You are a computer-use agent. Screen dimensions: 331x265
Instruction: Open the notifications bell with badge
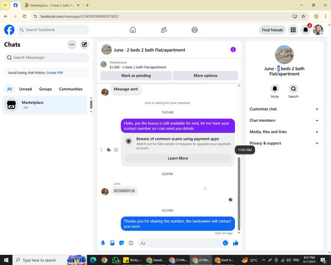coord(306,30)
